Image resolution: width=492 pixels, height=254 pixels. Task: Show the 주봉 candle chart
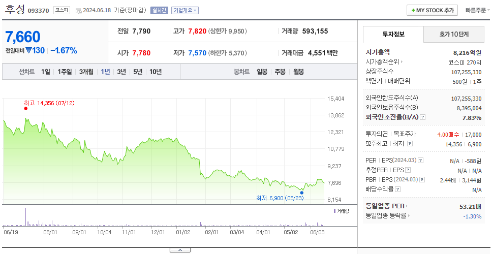click(x=280, y=72)
